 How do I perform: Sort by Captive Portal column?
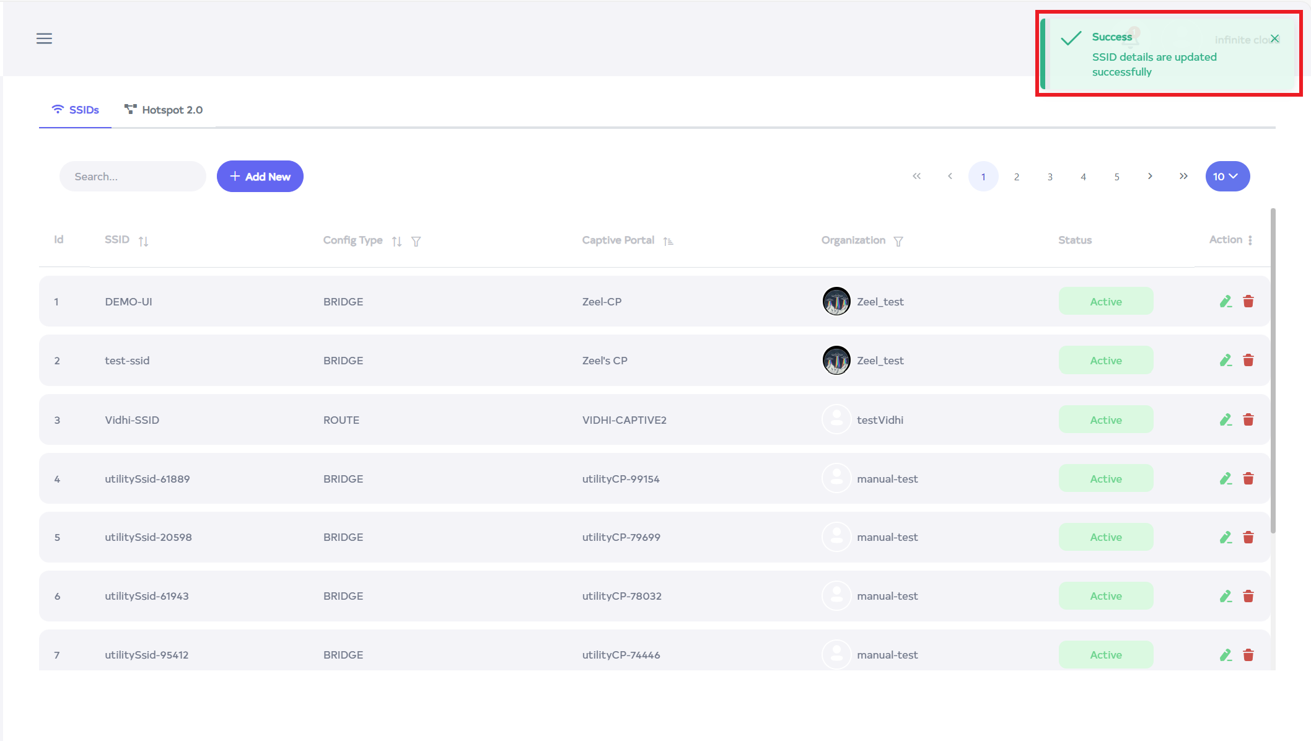[667, 241]
